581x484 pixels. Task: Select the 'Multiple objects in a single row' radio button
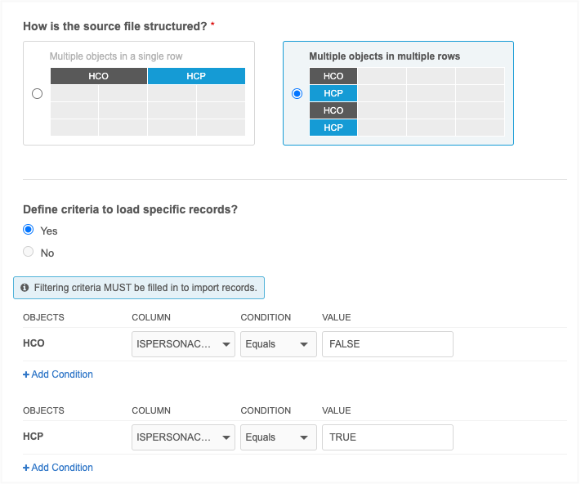click(x=37, y=94)
